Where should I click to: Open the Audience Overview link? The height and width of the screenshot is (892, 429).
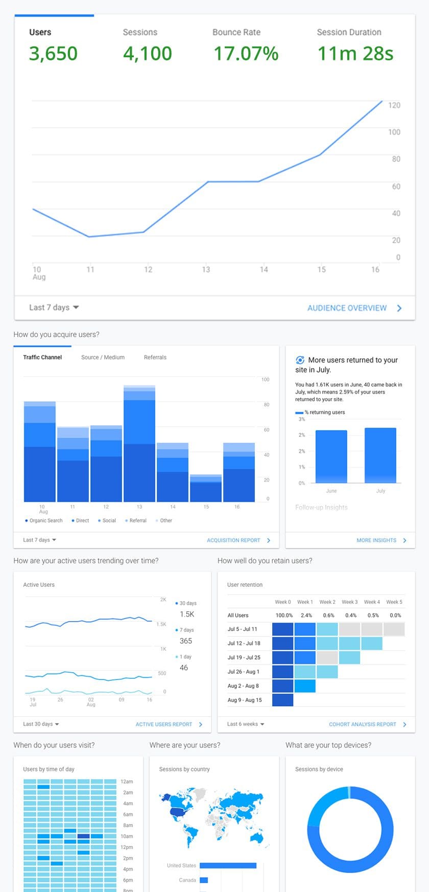coord(347,308)
